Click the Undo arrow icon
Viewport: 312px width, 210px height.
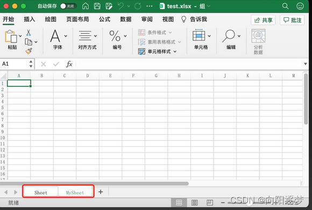click(x=120, y=6)
